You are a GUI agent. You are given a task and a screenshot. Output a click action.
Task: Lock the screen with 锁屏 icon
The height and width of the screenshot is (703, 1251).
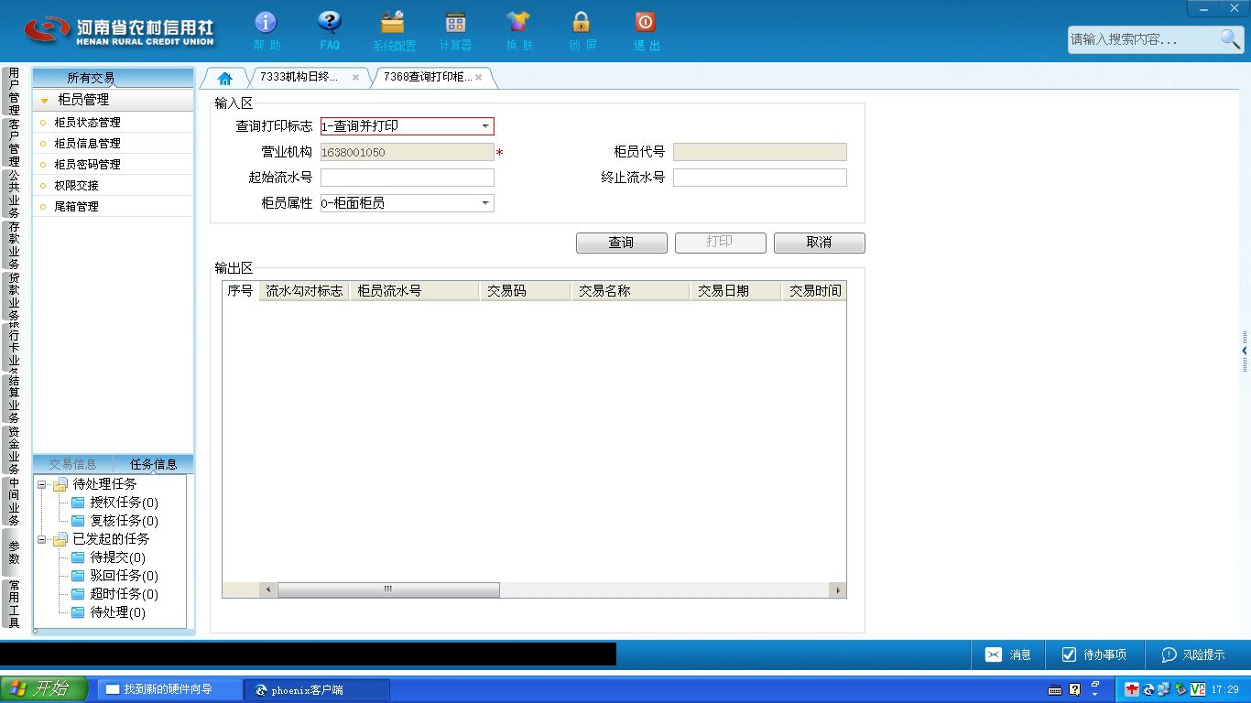[x=582, y=23]
